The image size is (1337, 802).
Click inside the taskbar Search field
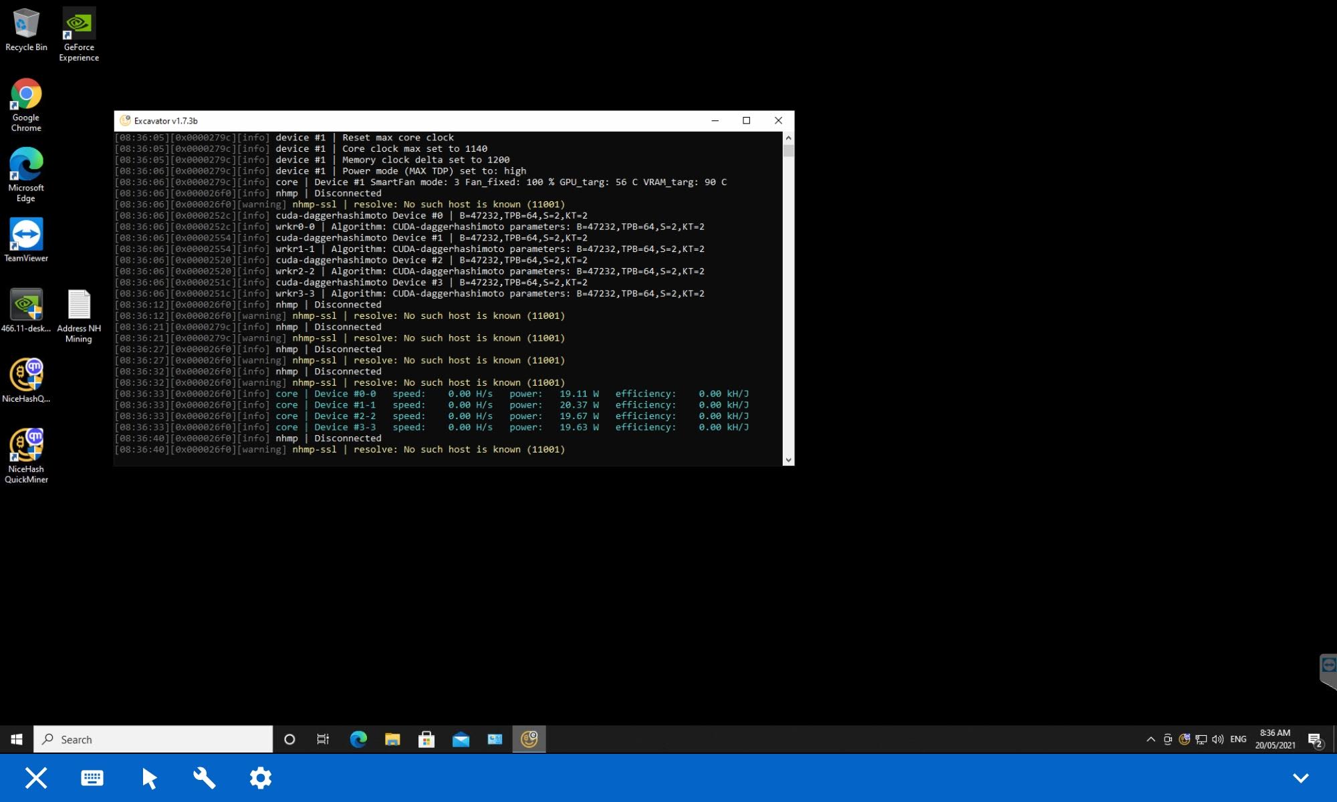click(154, 739)
